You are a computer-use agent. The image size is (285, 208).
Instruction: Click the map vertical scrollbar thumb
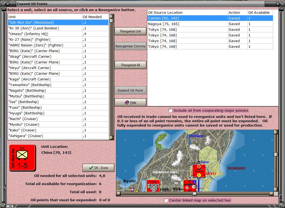pyautogui.click(x=276, y=154)
